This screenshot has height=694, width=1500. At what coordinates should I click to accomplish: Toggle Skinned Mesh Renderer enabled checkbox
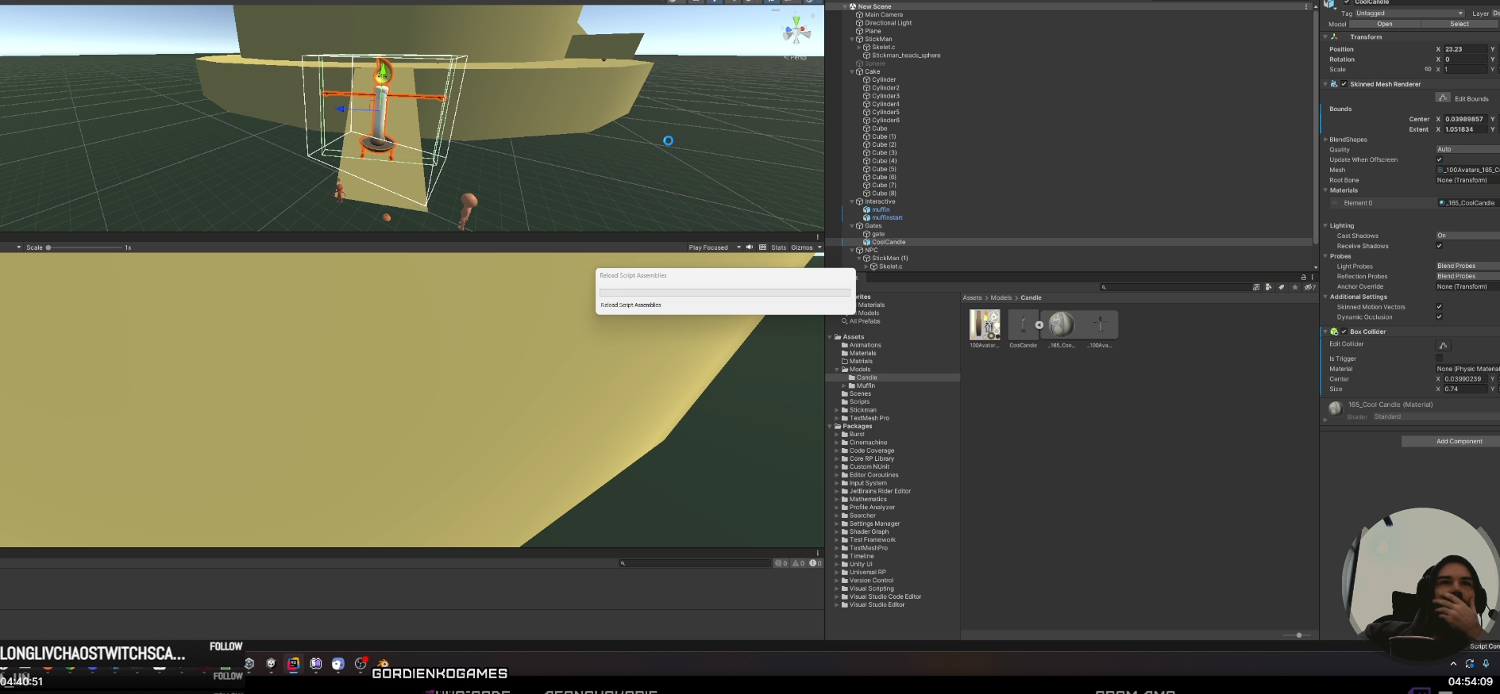1344,84
